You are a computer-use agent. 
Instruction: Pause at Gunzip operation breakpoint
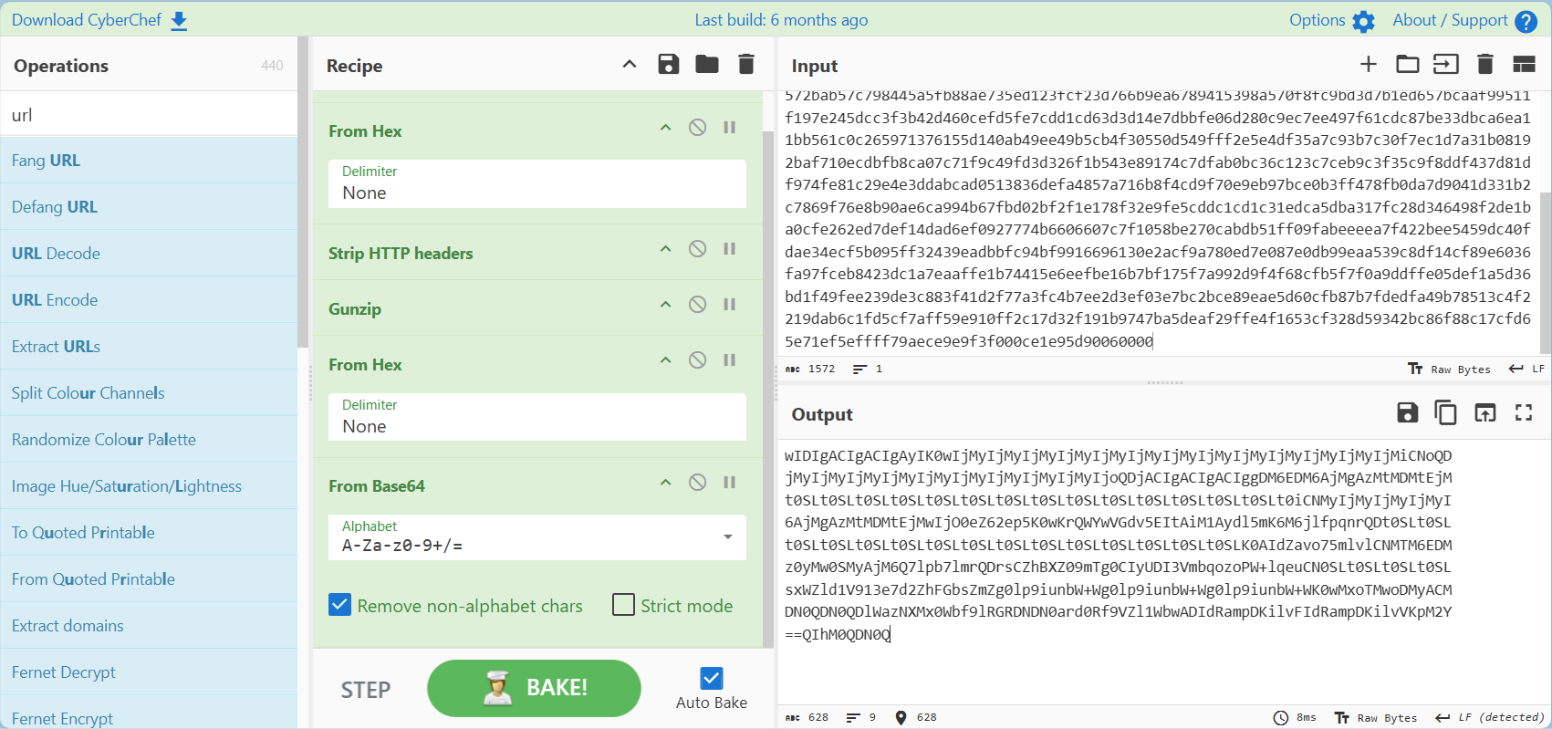[x=730, y=305]
